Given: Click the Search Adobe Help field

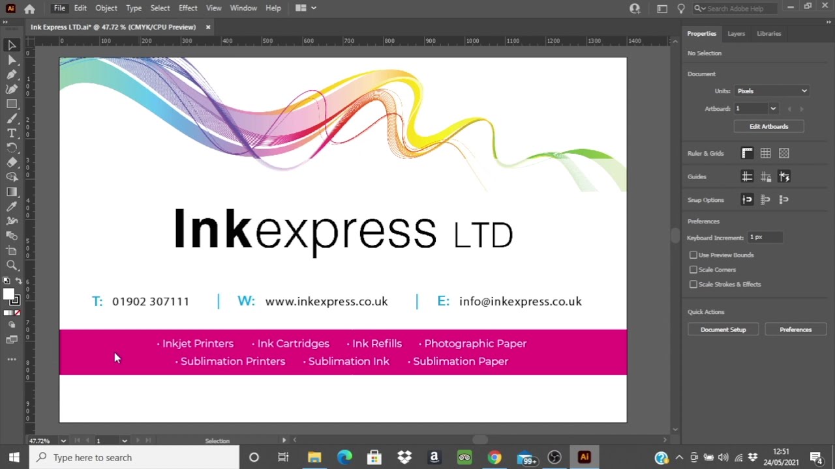Looking at the screenshot, I should [x=735, y=8].
